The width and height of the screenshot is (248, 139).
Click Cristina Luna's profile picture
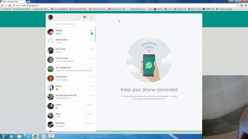[50, 60]
